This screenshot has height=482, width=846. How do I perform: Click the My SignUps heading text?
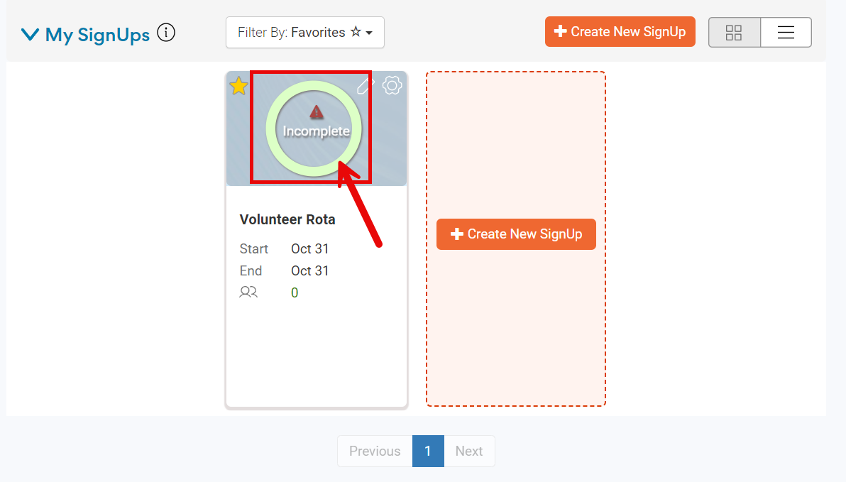click(97, 35)
